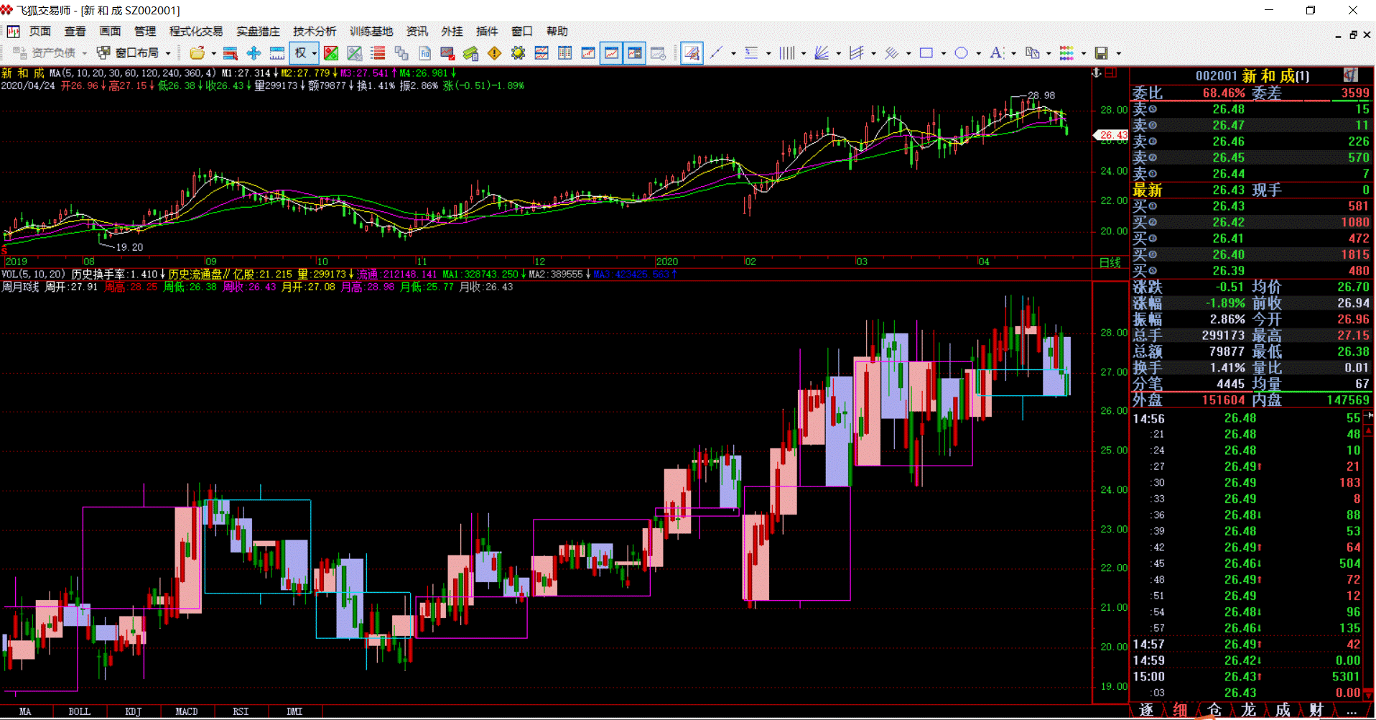Click the 日线 period label
Viewport: 1376px width, 720px height.
pos(1110,262)
